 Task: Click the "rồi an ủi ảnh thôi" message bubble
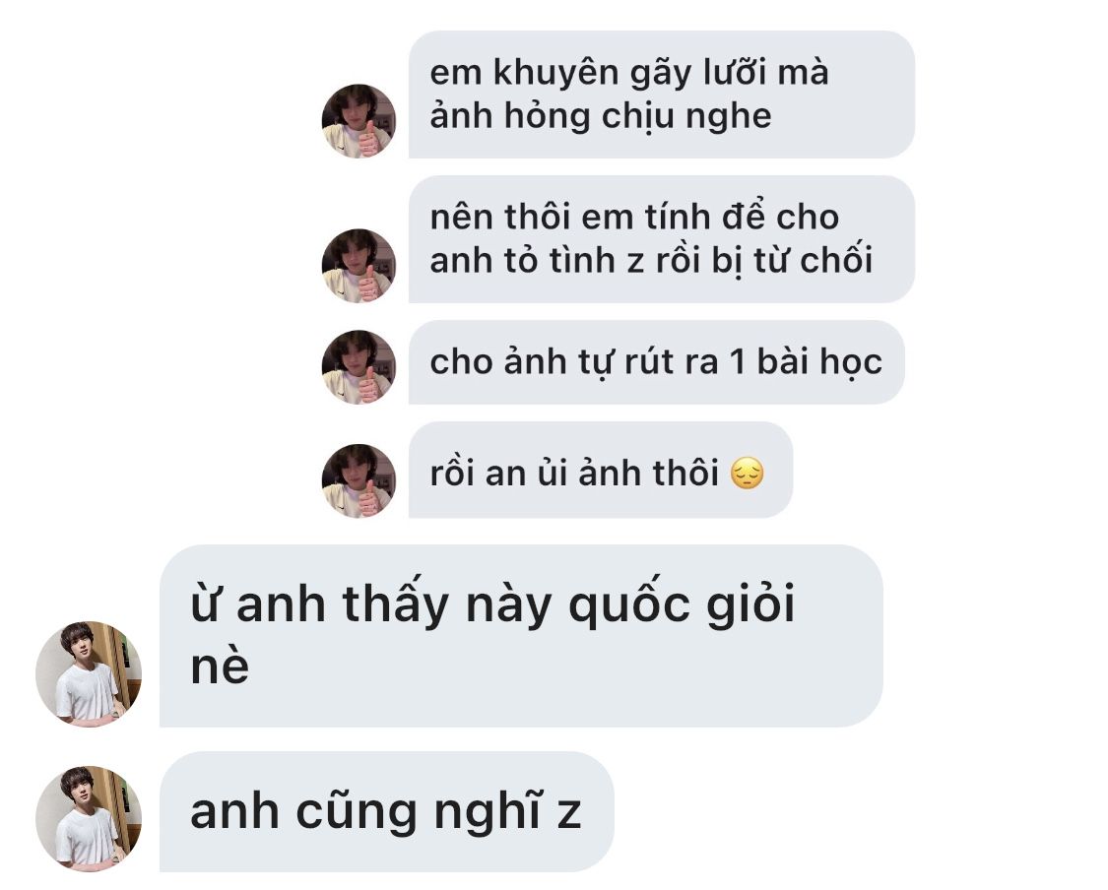click(601, 470)
